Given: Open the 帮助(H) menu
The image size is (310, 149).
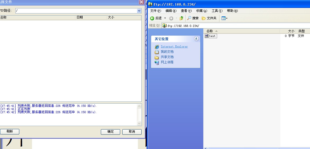Looking at the screenshot, I should click(x=232, y=11).
